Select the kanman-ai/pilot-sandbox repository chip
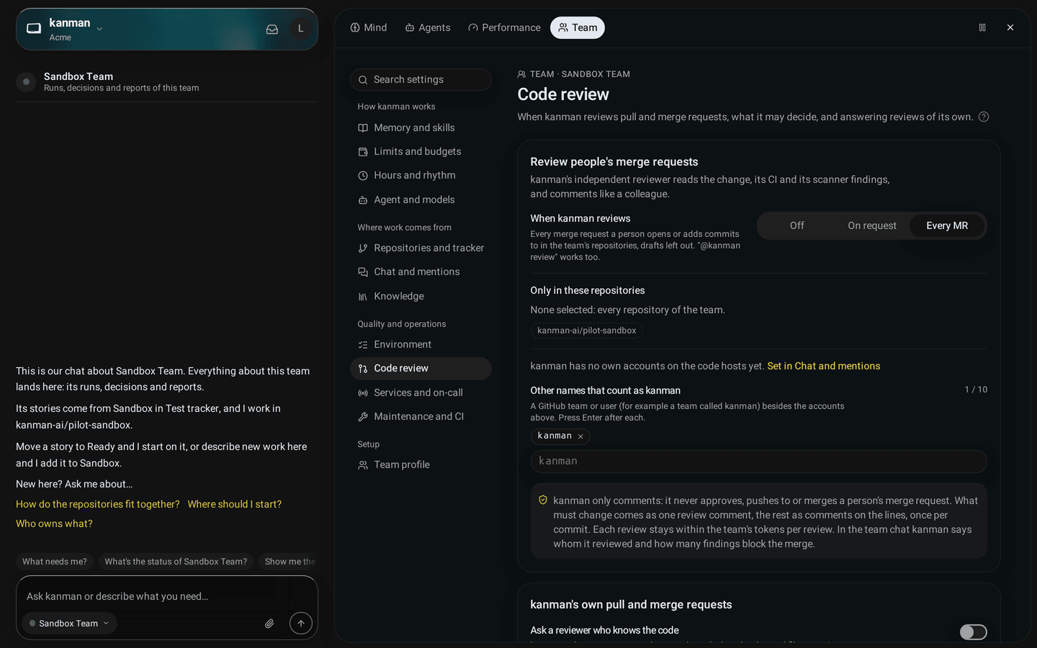 tap(587, 330)
